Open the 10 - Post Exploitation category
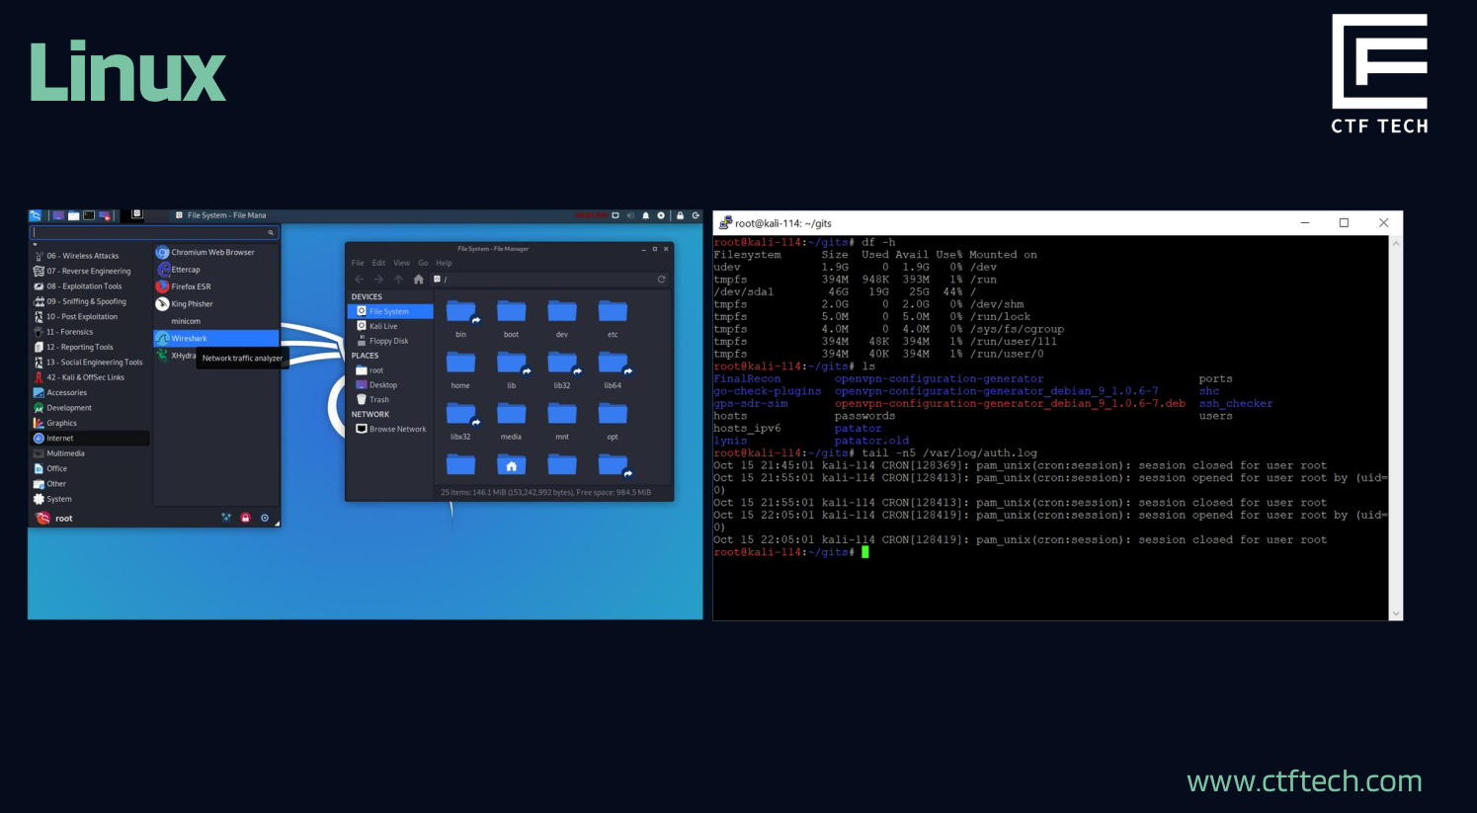Viewport: 1477px width, 813px height. 75,317
